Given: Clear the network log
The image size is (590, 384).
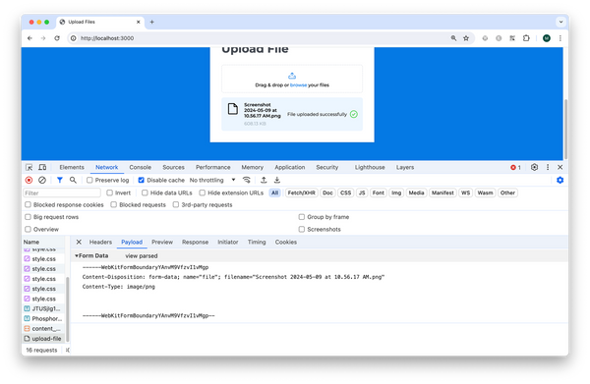Looking at the screenshot, I should [42, 181].
